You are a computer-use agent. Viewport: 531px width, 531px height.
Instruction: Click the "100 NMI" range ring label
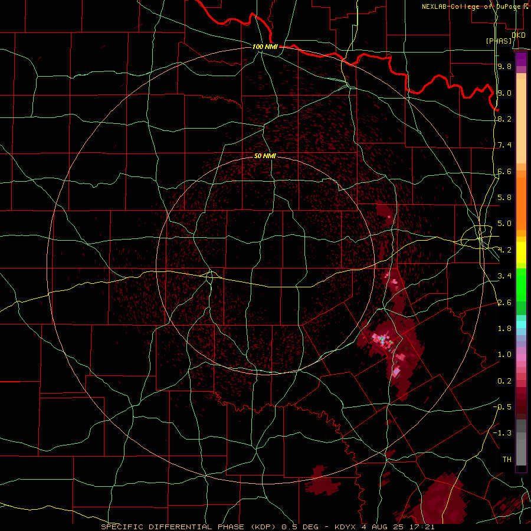(265, 47)
